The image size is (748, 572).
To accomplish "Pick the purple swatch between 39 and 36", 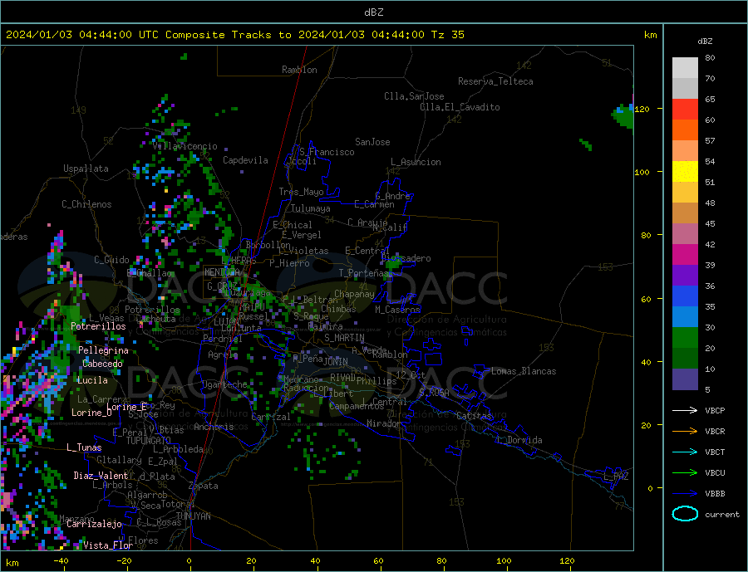I will tap(685, 276).
